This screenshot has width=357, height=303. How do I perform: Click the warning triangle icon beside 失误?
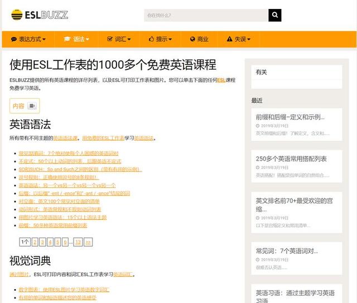[x=229, y=39]
